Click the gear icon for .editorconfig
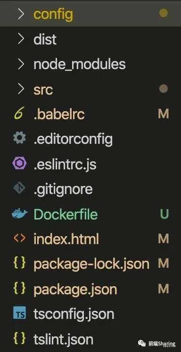 [x=19, y=139]
